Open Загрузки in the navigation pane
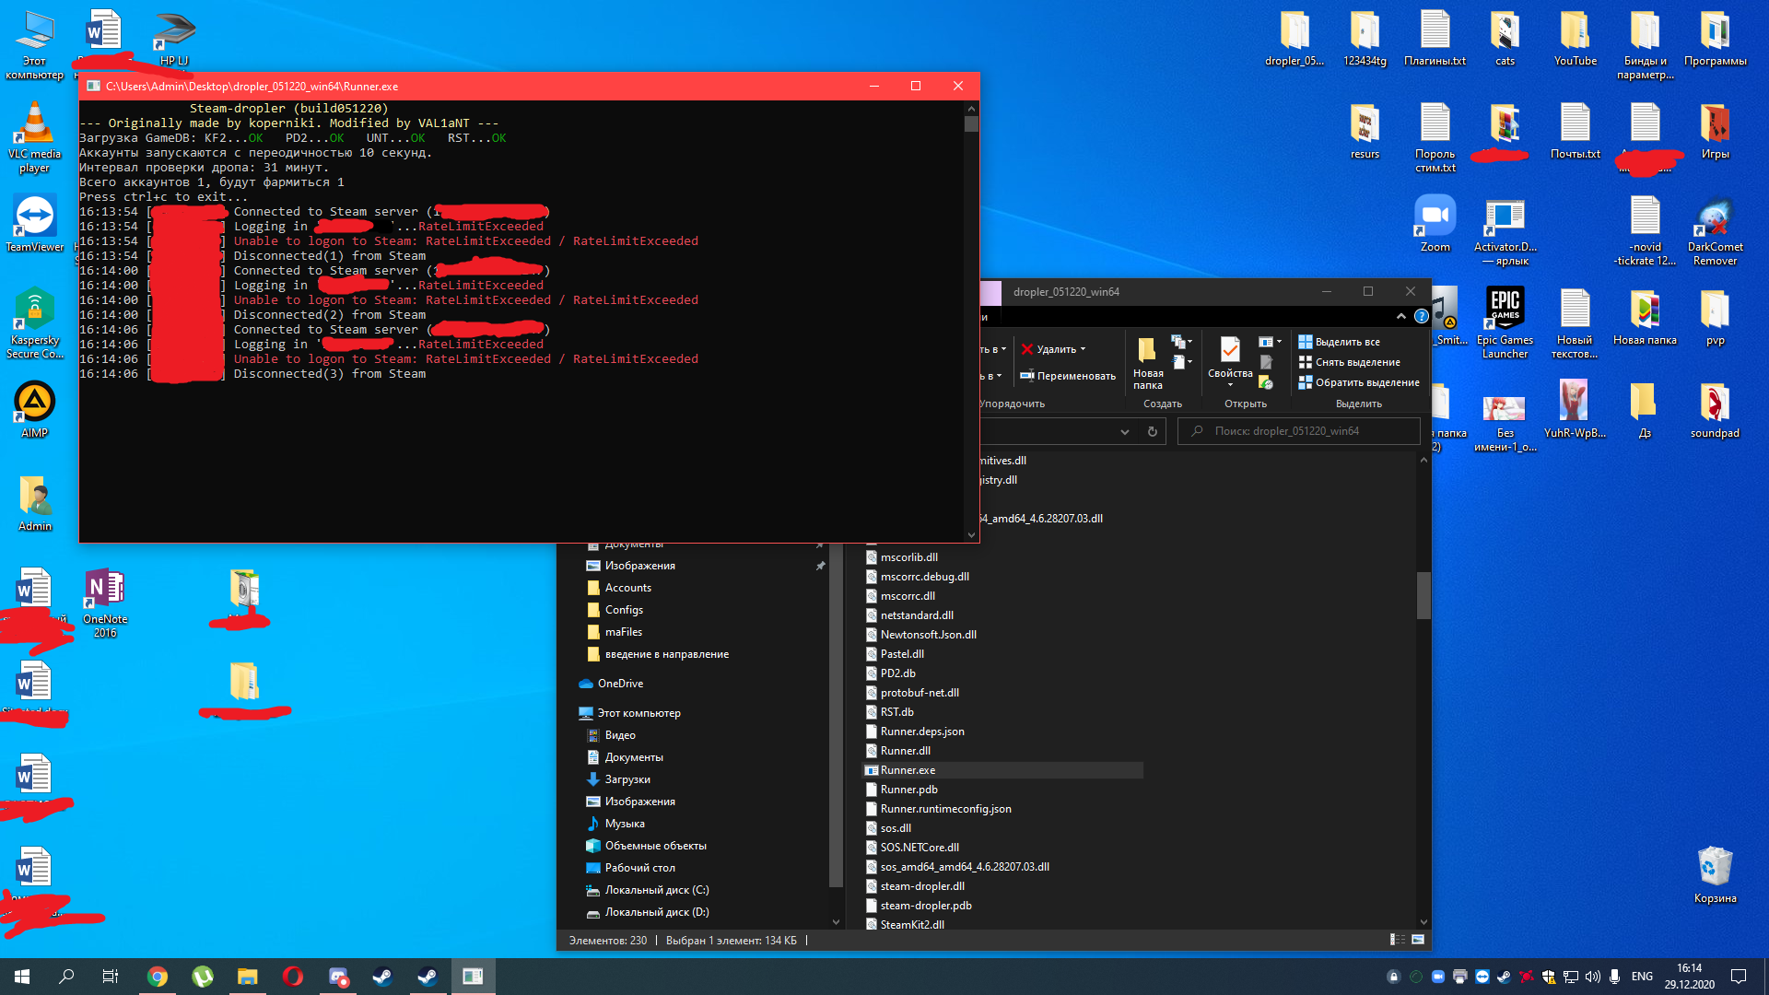Image resolution: width=1769 pixels, height=995 pixels. tap(617, 779)
